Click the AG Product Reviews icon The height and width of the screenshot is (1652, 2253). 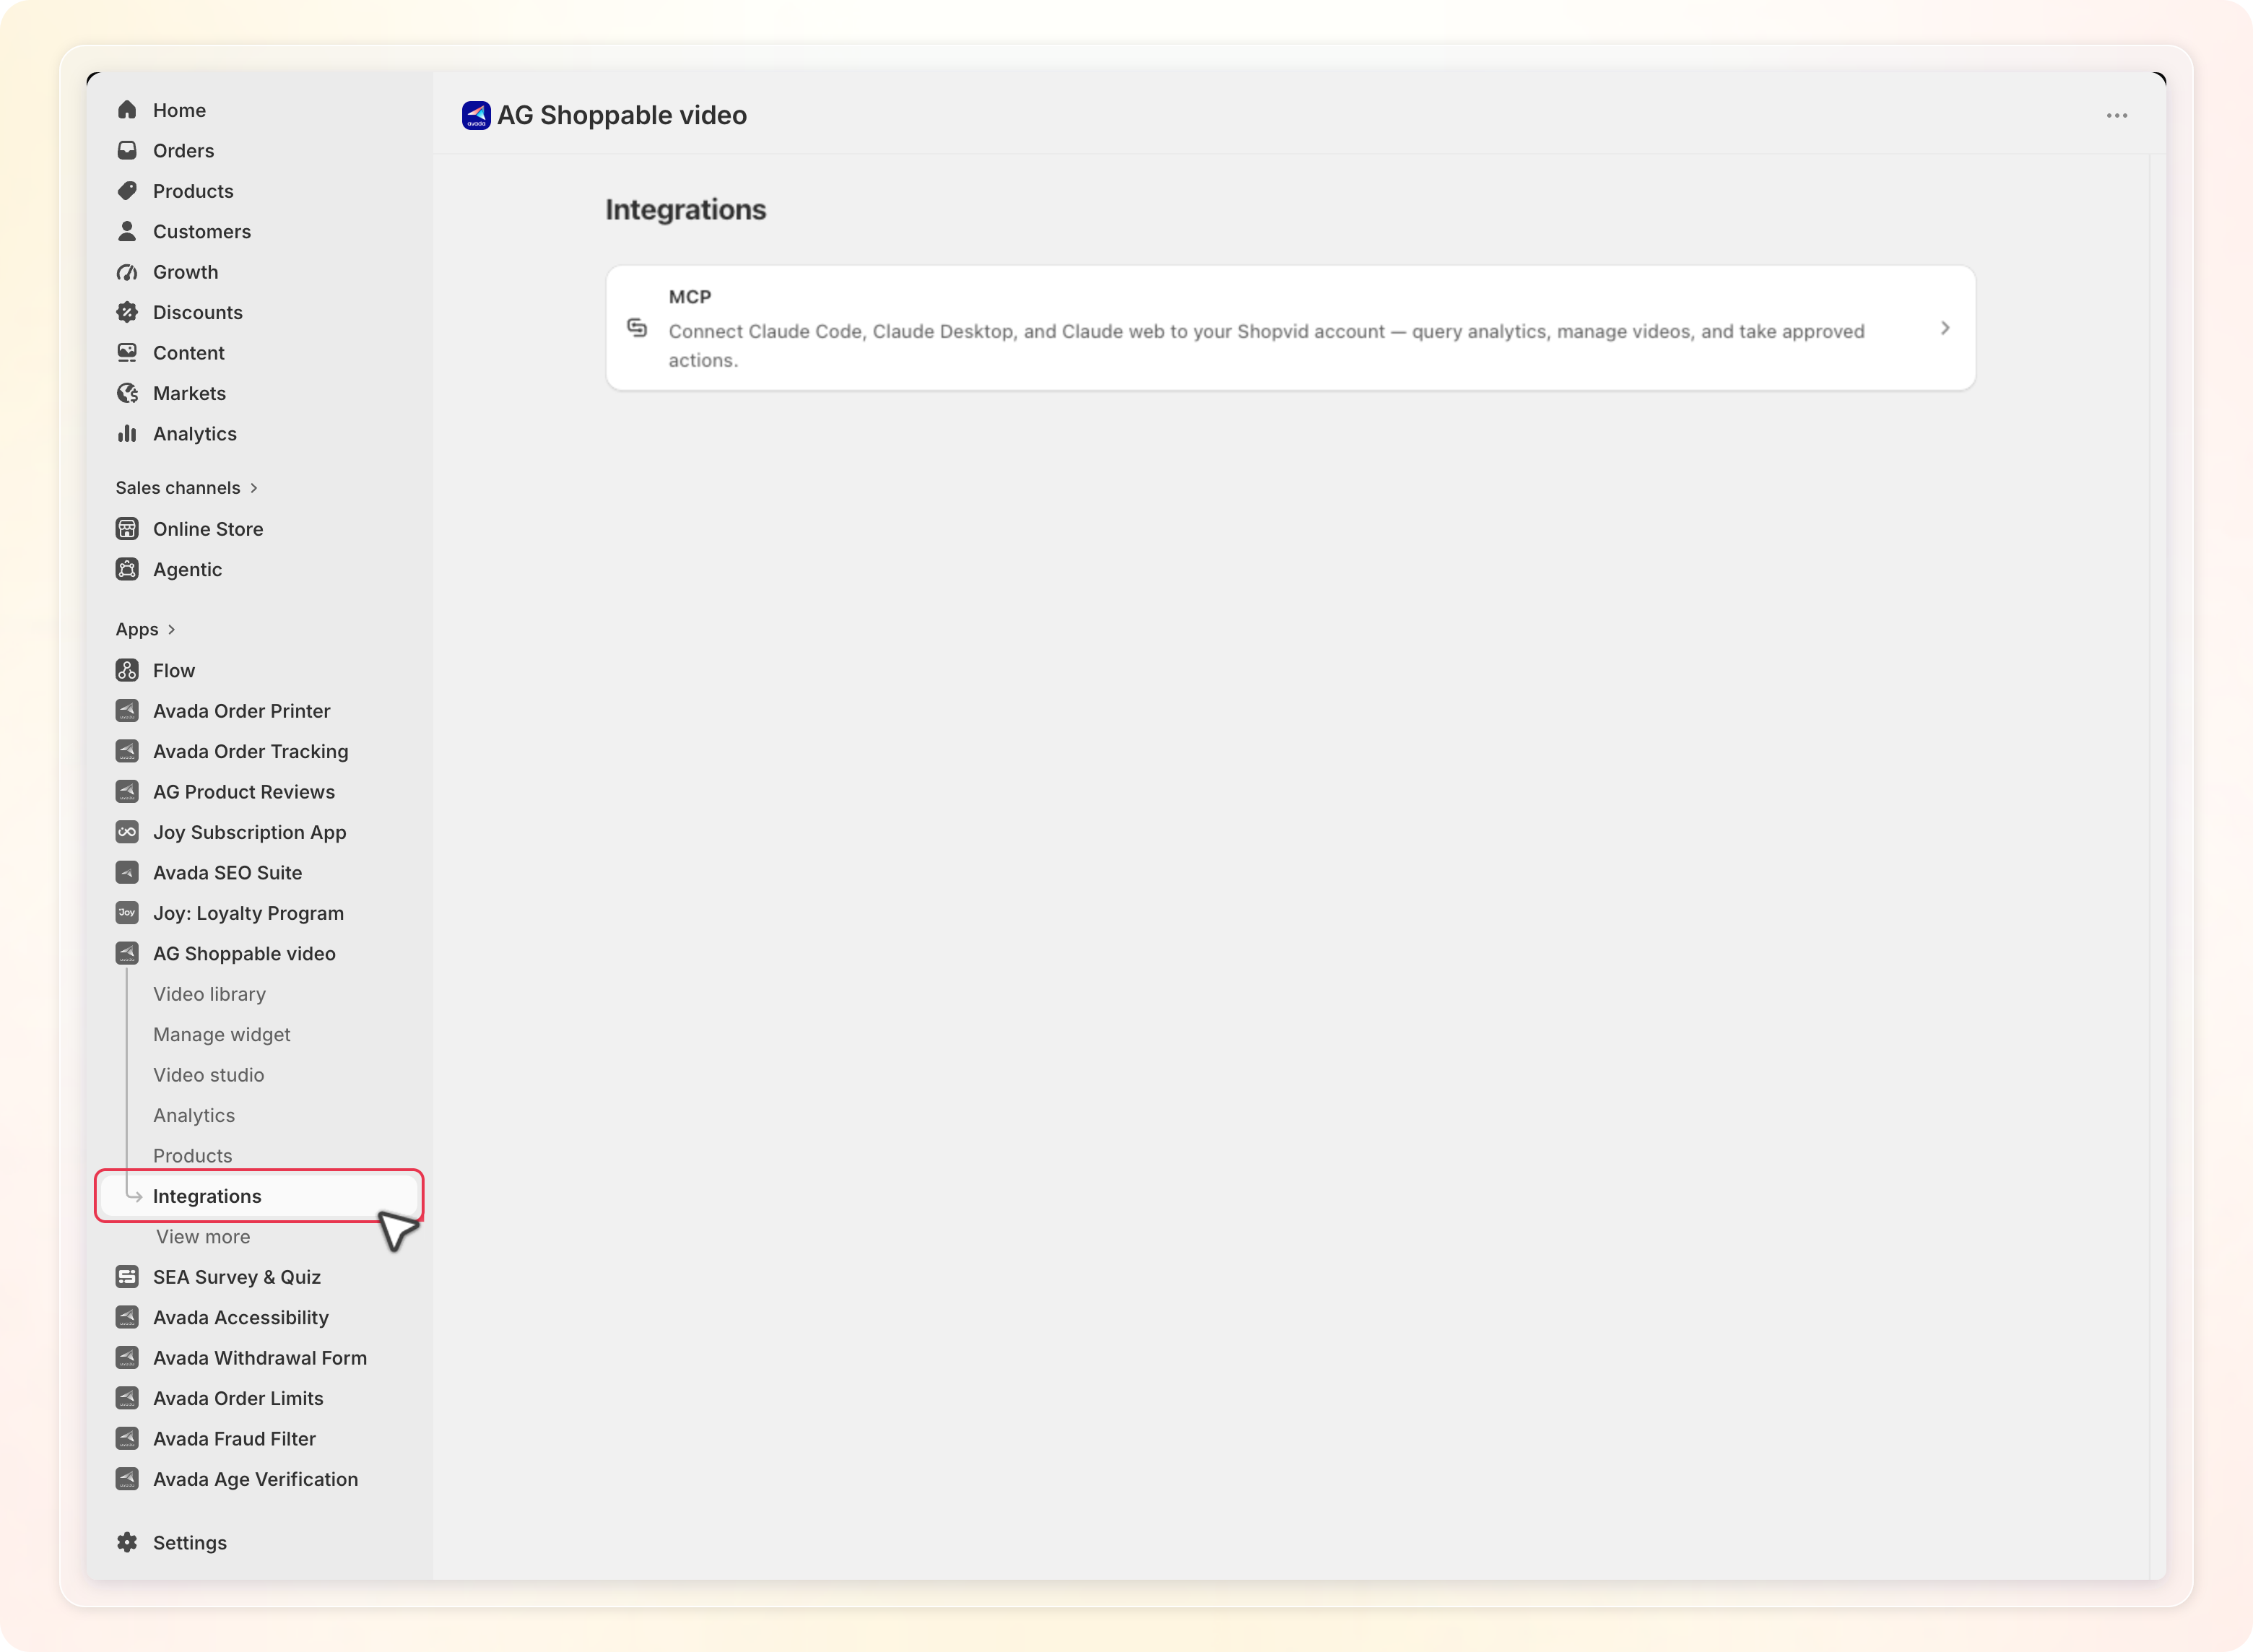pos(127,792)
